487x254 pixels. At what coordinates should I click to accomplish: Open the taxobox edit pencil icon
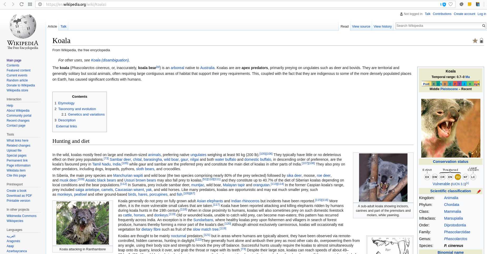(479, 191)
